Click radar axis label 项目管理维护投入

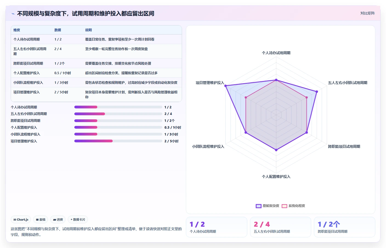click(210, 83)
